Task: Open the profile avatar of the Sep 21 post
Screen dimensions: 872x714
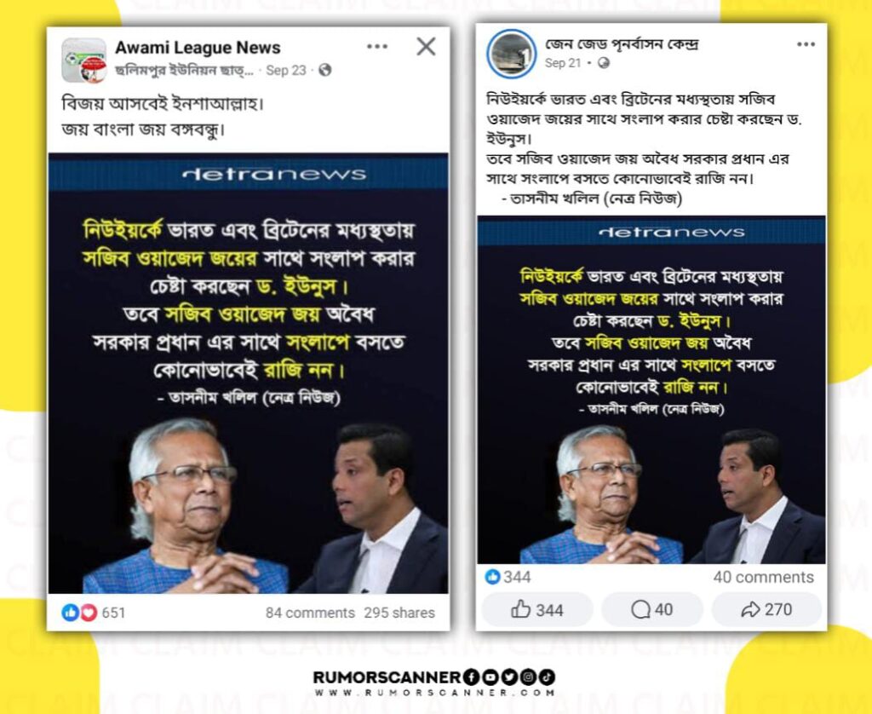Action: point(511,54)
